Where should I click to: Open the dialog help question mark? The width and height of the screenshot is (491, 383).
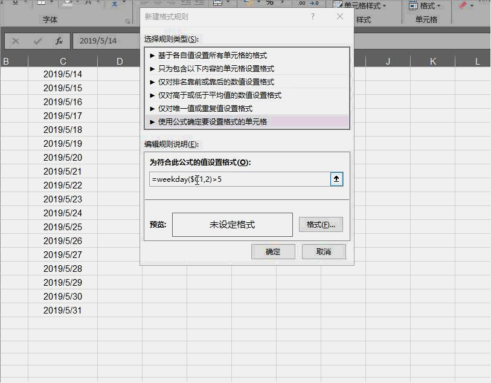[x=312, y=16]
